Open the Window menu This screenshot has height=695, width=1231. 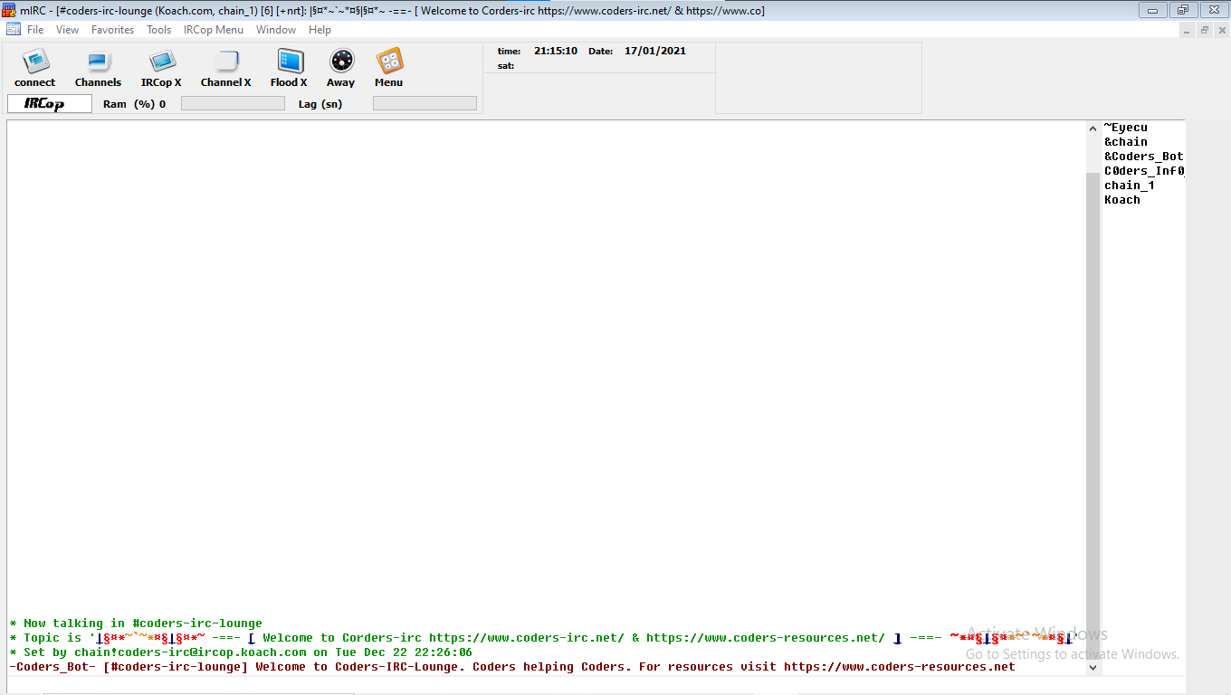[276, 30]
